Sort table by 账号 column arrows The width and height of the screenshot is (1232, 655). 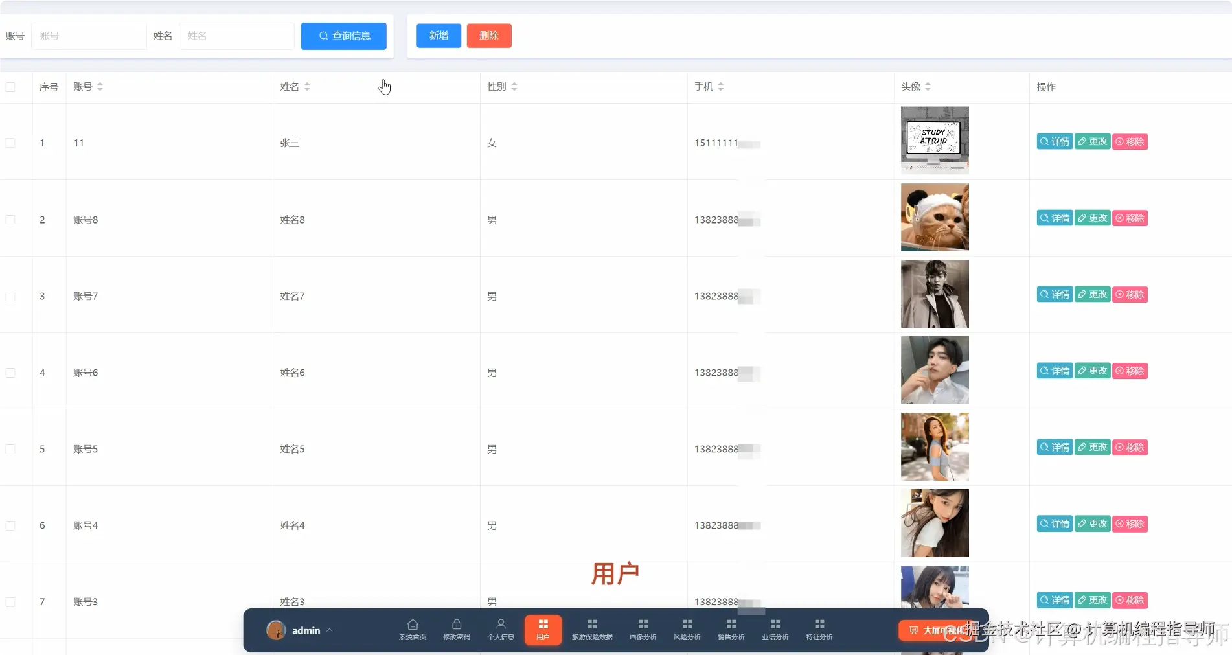[100, 87]
